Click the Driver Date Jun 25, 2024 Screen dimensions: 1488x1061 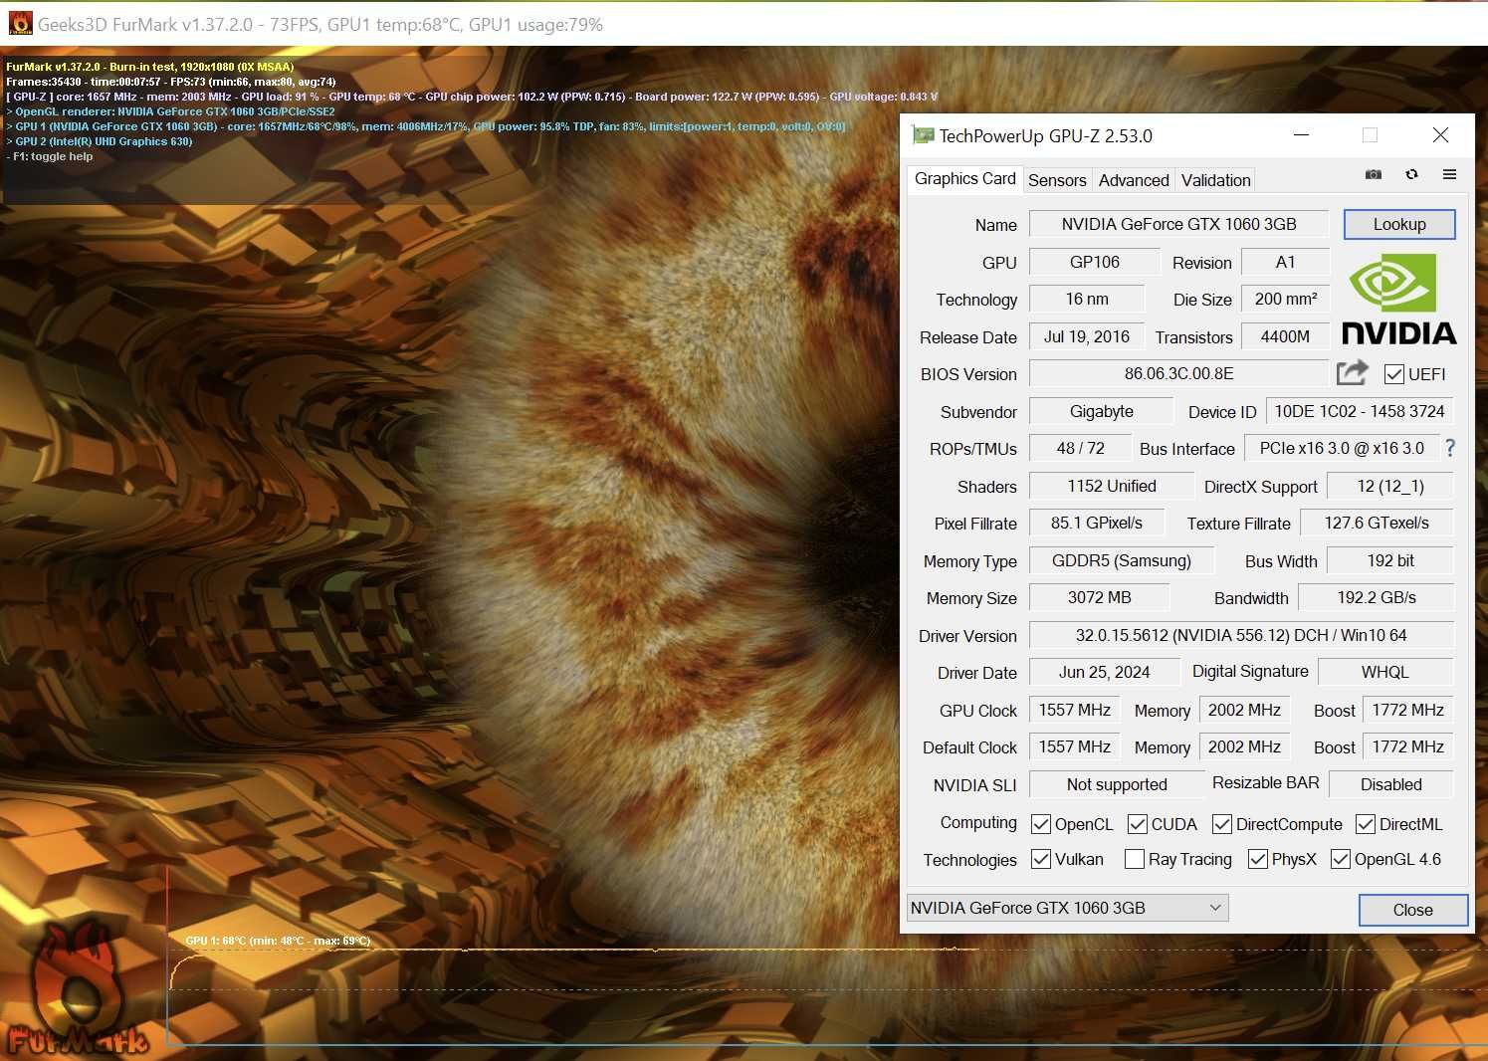(x=1104, y=672)
